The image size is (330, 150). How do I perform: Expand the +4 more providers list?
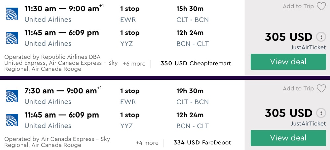147,143
